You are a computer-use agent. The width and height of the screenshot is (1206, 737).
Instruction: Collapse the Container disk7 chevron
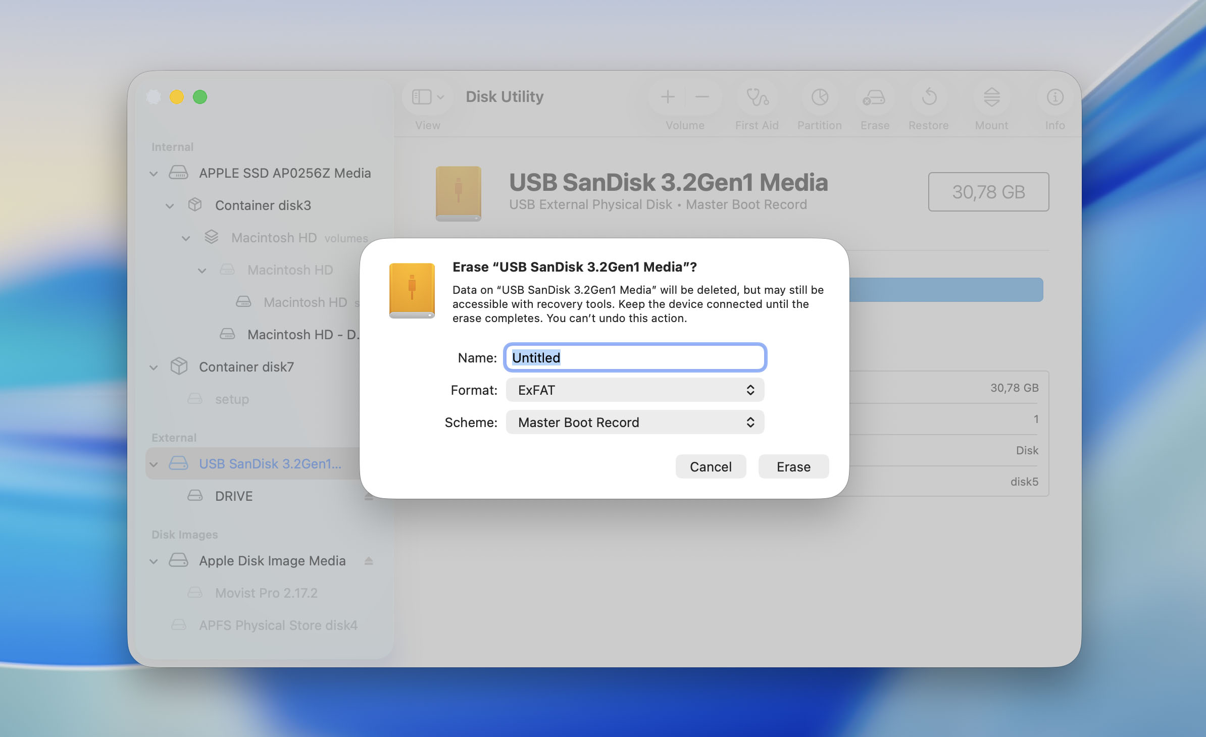pyautogui.click(x=154, y=367)
